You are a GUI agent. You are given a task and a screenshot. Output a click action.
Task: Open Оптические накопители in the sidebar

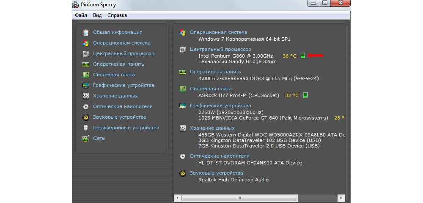pyautogui.click(x=123, y=106)
